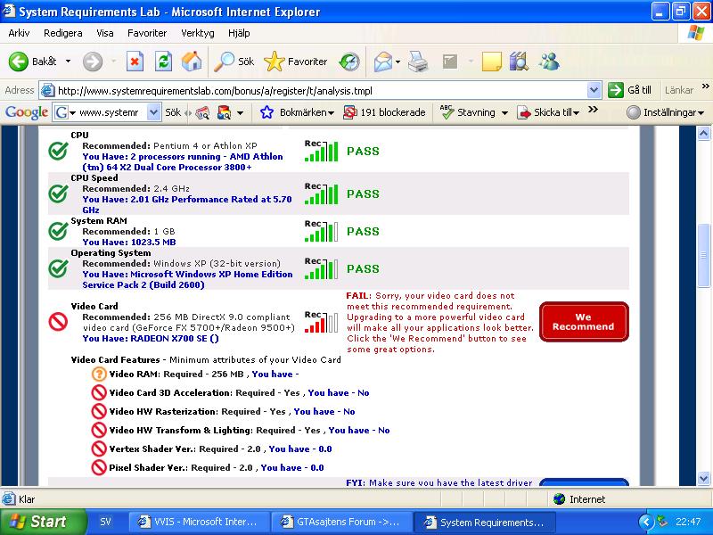Open the Google toolbar news search icon
This screenshot has height=535, width=713.
point(225,112)
